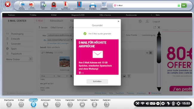Open the Arial font dropdown
Viewport: 194px width, 109px height.
point(48,76)
